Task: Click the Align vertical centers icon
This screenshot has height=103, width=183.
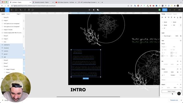Action: pos(175,17)
